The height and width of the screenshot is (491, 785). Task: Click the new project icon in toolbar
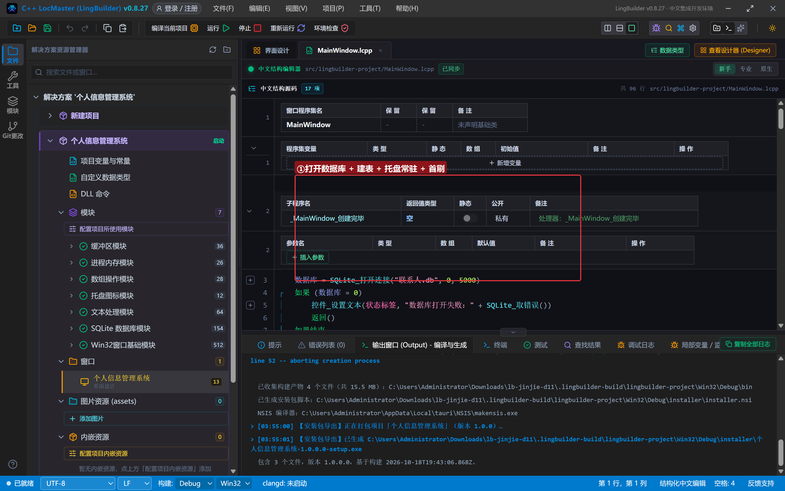[17, 28]
